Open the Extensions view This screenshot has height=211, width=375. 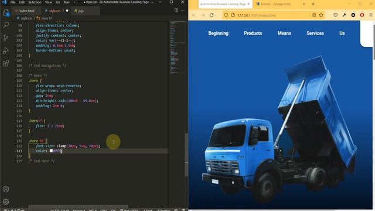tap(6, 63)
